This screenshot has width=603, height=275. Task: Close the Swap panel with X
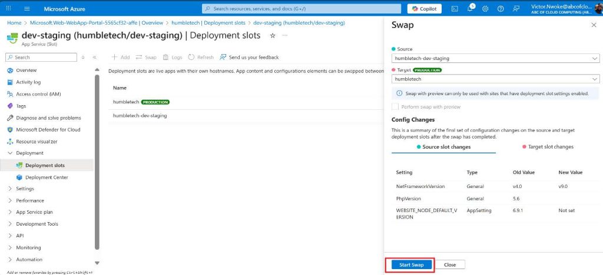[594, 25]
